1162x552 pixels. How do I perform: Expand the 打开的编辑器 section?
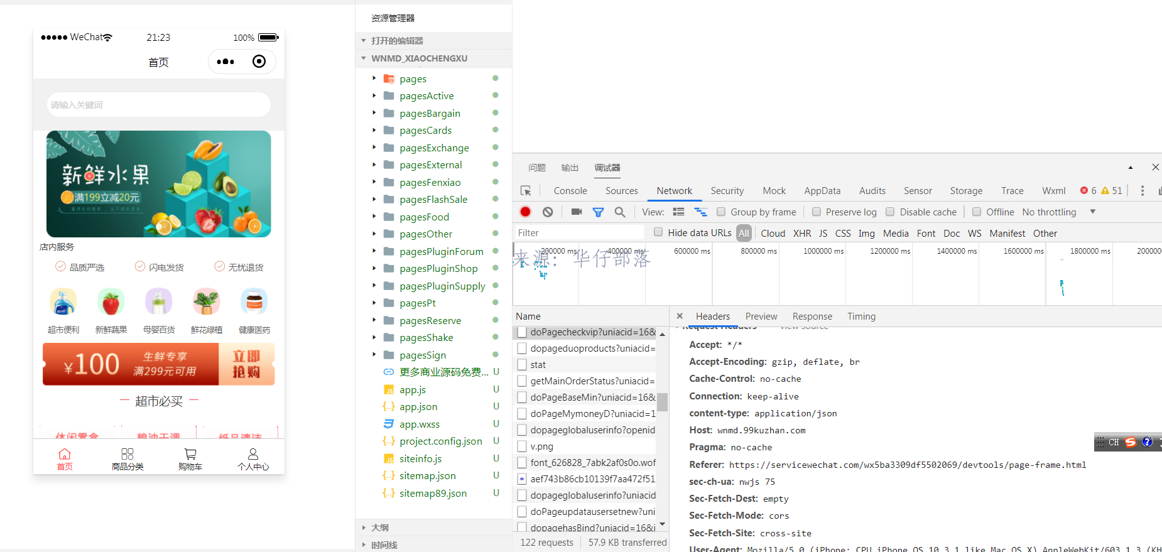coord(364,41)
